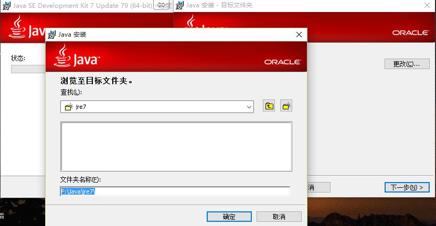Click the folder name field with F:\Java\jre7\
The width and height of the screenshot is (436, 226).
175,191
